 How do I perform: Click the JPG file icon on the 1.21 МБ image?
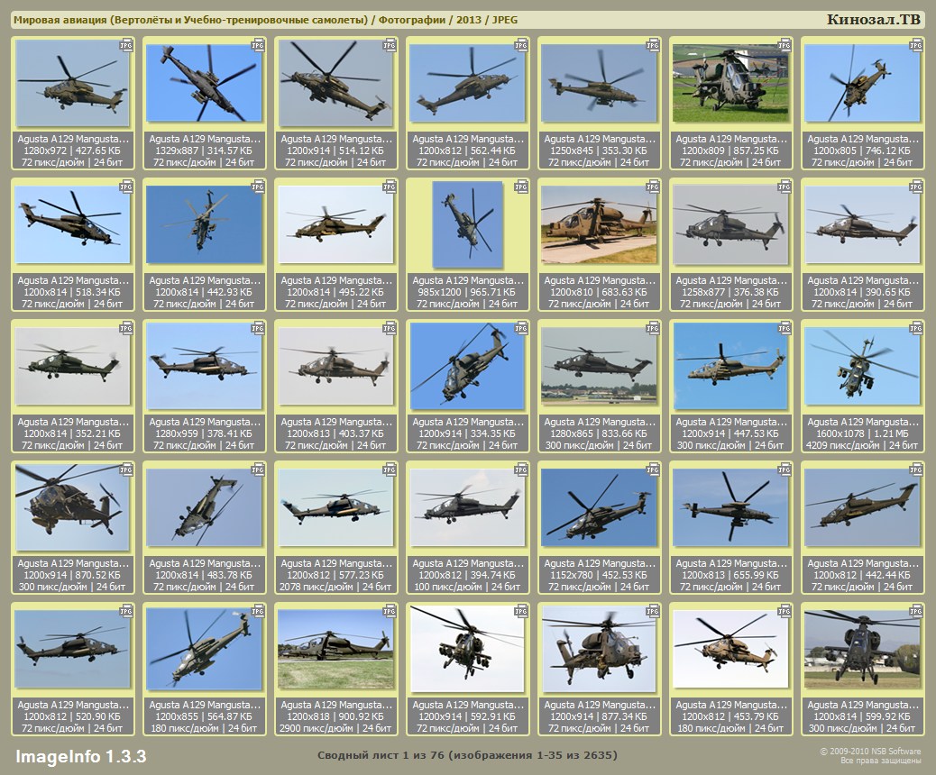point(916,328)
